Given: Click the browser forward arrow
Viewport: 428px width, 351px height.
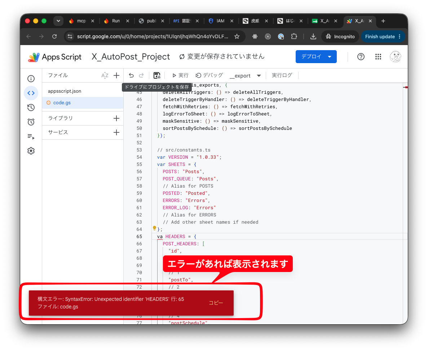Looking at the screenshot, I should tap(41, 36).
